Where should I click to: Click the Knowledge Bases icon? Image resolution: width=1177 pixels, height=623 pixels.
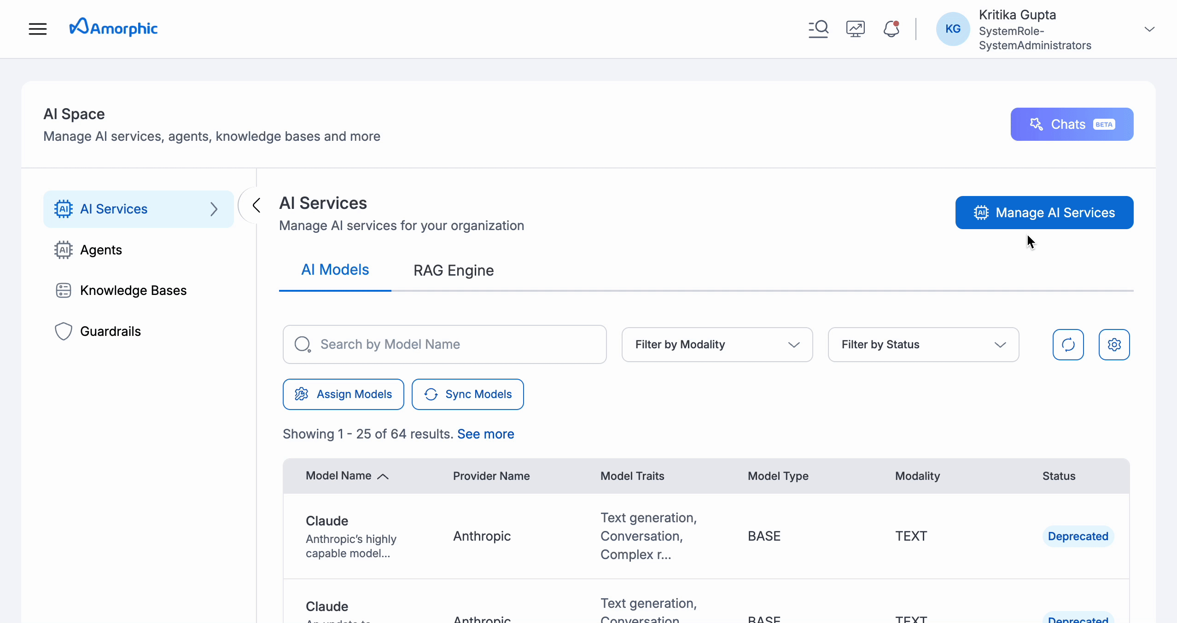click(63, 290)
